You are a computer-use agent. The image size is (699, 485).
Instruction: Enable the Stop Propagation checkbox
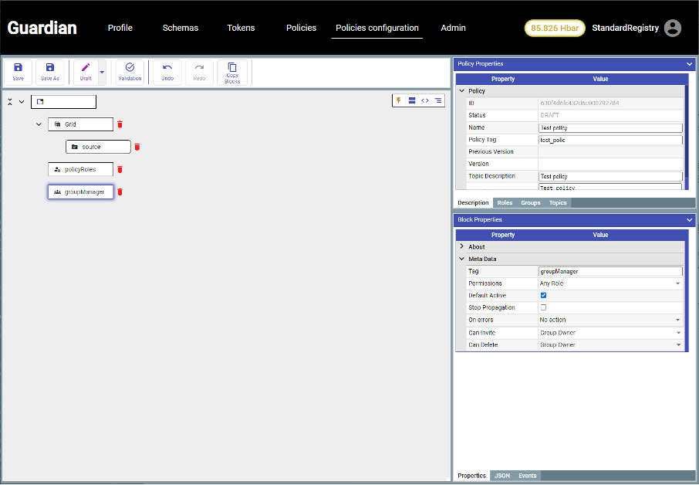(543, 307)
